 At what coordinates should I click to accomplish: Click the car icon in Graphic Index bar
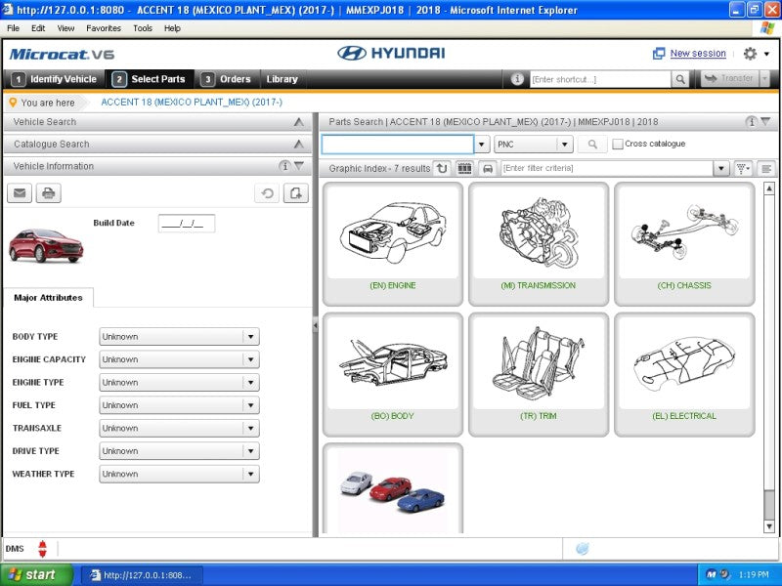point(488,168)
